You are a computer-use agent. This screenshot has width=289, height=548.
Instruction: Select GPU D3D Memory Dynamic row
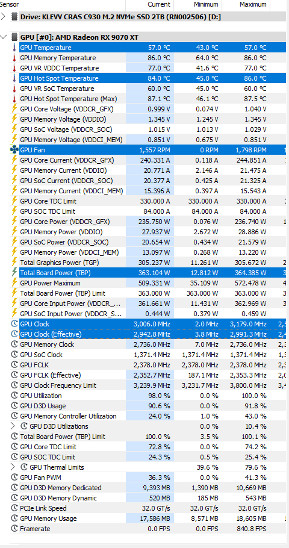click(x=152, y=498)
